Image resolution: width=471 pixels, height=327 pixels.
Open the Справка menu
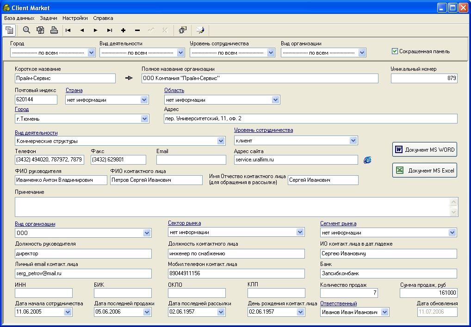[103, 18]
